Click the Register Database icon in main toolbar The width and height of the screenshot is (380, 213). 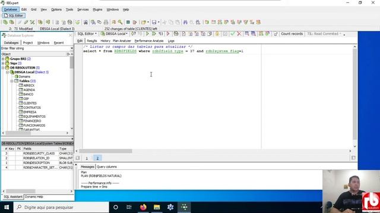[5, 22]
